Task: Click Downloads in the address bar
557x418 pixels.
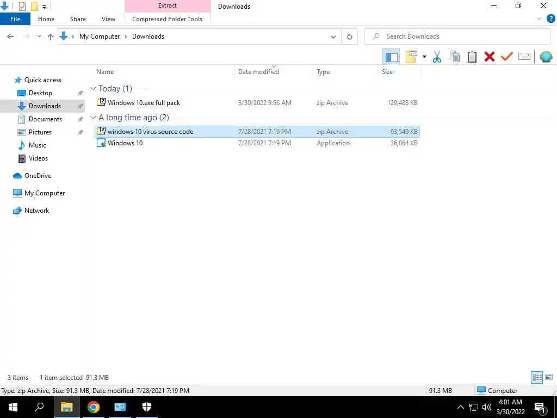Action: pos(148,36)
